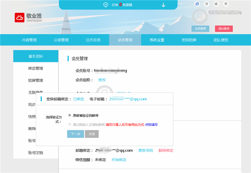Image resolution: width=251 pixels, height=173 pixels.
Task: Click the Apple client download icon
Action: (x=216, y=4)
